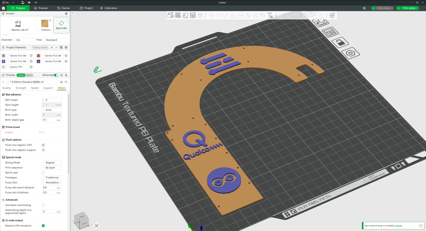The width and height of the screenshot is (426, 231).
Task: Click the Add model cube icon
Action: pyautogui.click(x=171, y=15)
